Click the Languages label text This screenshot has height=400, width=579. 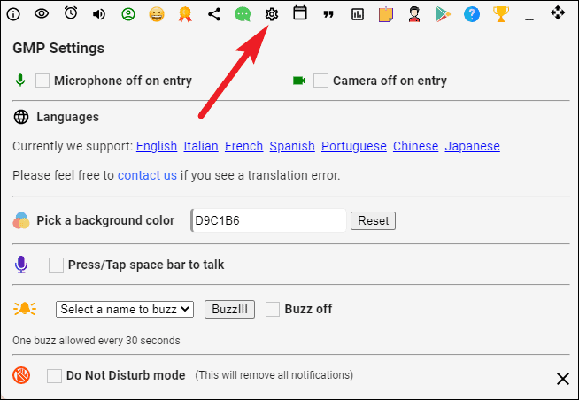[x=67, y=117]
